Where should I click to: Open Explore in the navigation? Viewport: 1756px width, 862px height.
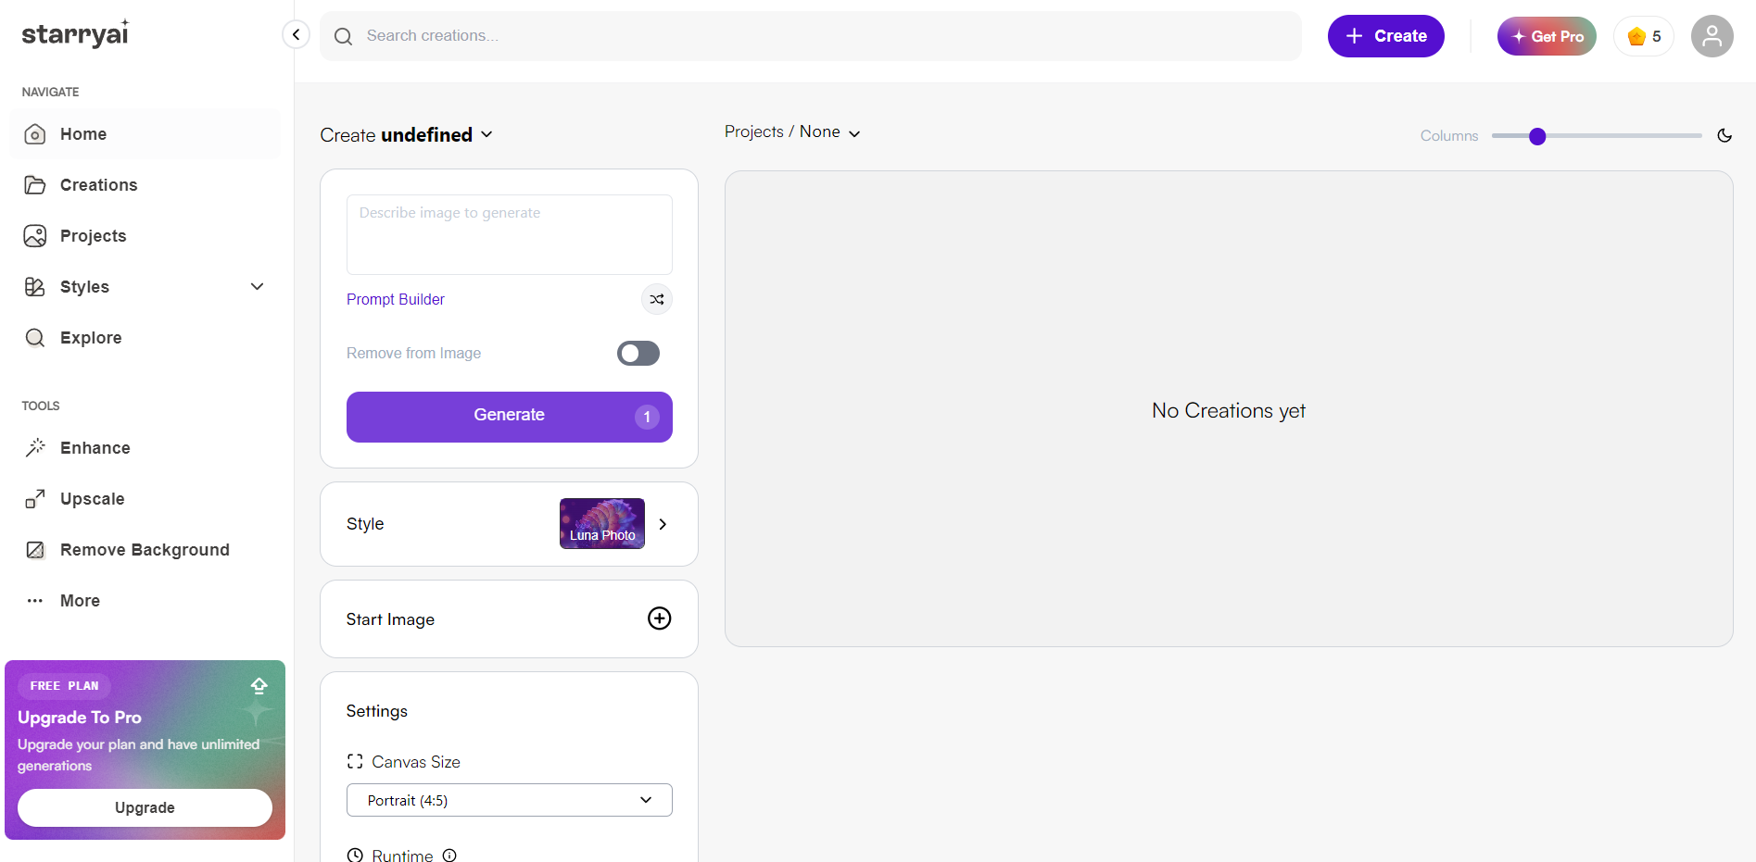click(91, 338)
